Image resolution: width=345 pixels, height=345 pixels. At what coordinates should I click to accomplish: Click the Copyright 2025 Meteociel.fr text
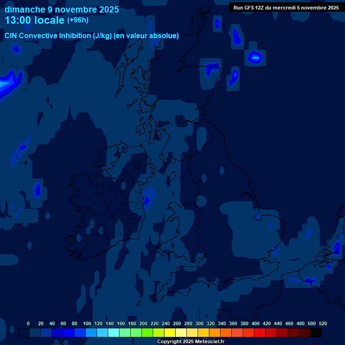(x=190, y=341)
